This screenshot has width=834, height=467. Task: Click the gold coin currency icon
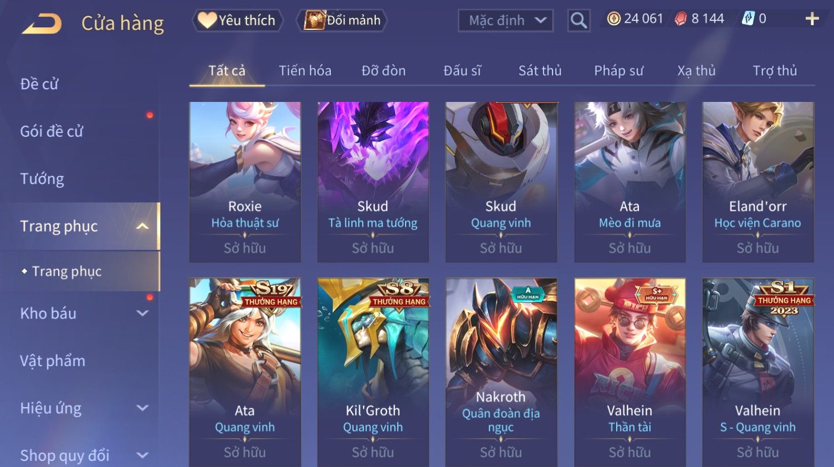pos(613,19)
